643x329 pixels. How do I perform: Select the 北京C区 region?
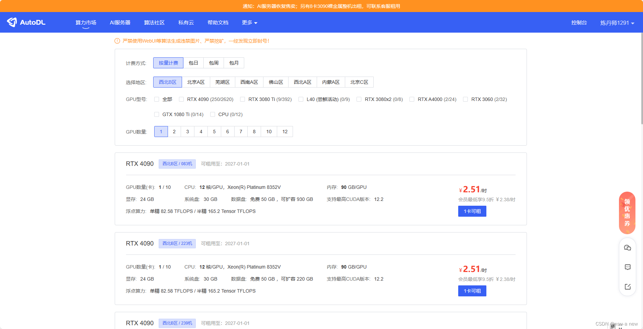coord(359,82)
